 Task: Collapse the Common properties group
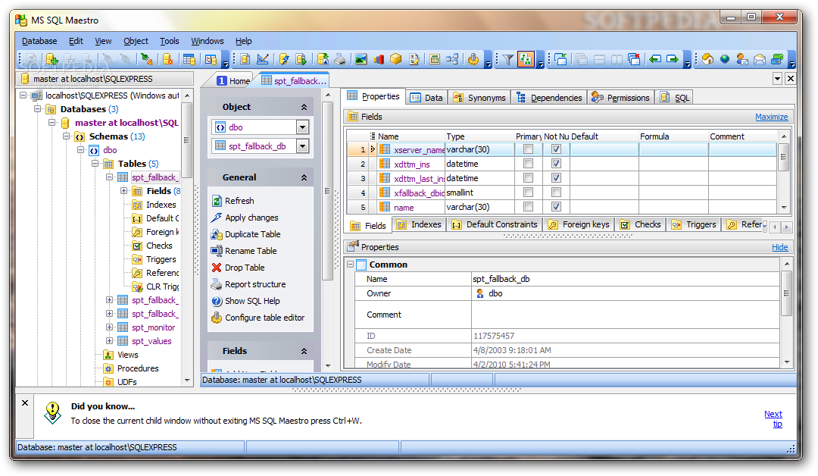point(351,265)
